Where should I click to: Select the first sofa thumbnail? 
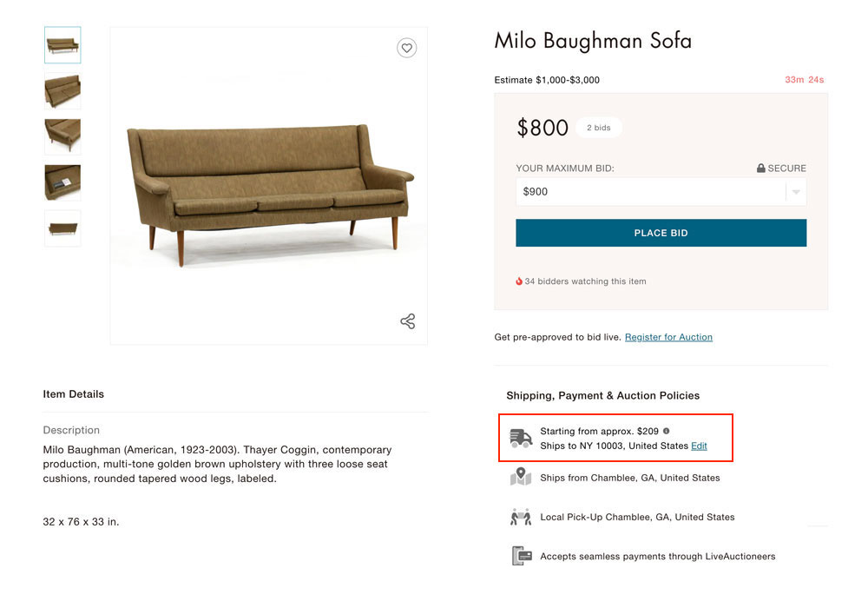point(62,45)
